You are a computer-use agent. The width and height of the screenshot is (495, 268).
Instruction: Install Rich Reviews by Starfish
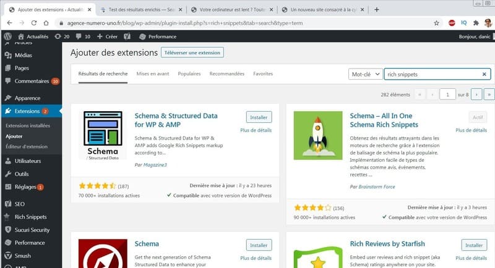(x=474, y=245)
